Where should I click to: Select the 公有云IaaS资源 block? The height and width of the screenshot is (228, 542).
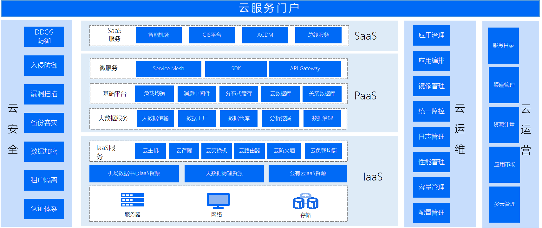click(308, 174)
